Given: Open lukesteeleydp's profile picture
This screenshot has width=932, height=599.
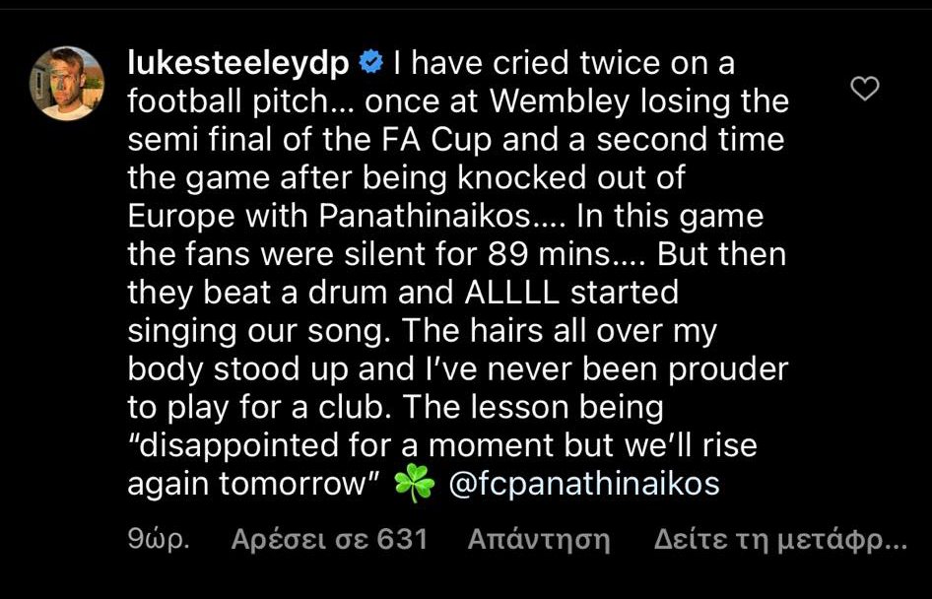Looking at the screenshot, I should pos(67,83).
